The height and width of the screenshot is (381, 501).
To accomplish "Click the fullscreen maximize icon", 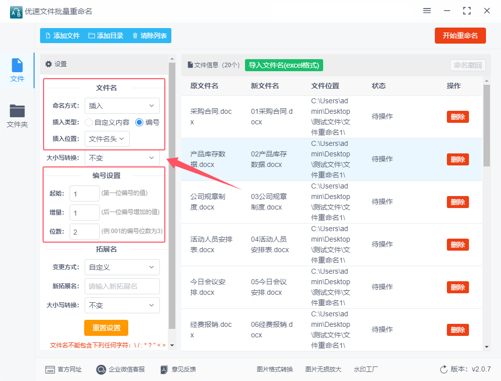I will [467, 11].
